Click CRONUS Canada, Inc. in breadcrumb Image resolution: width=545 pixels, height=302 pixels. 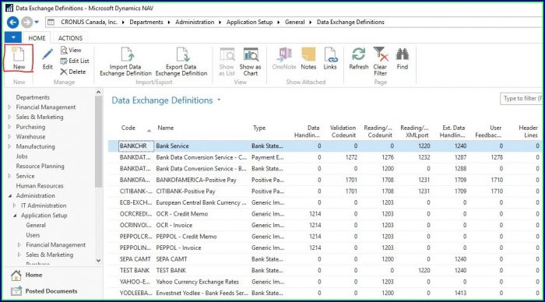pyautogui.click(x=89, y=22)
